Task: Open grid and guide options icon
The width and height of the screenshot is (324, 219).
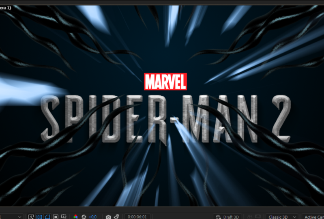Action: tap(64, 217)
